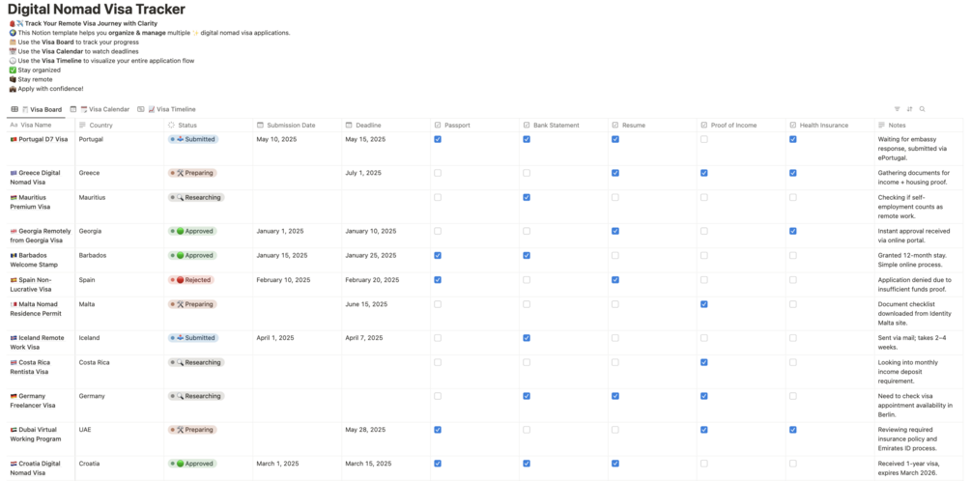Switch to the Visa Calendar tab
971x481 pixels.
(x=104, y=109)
